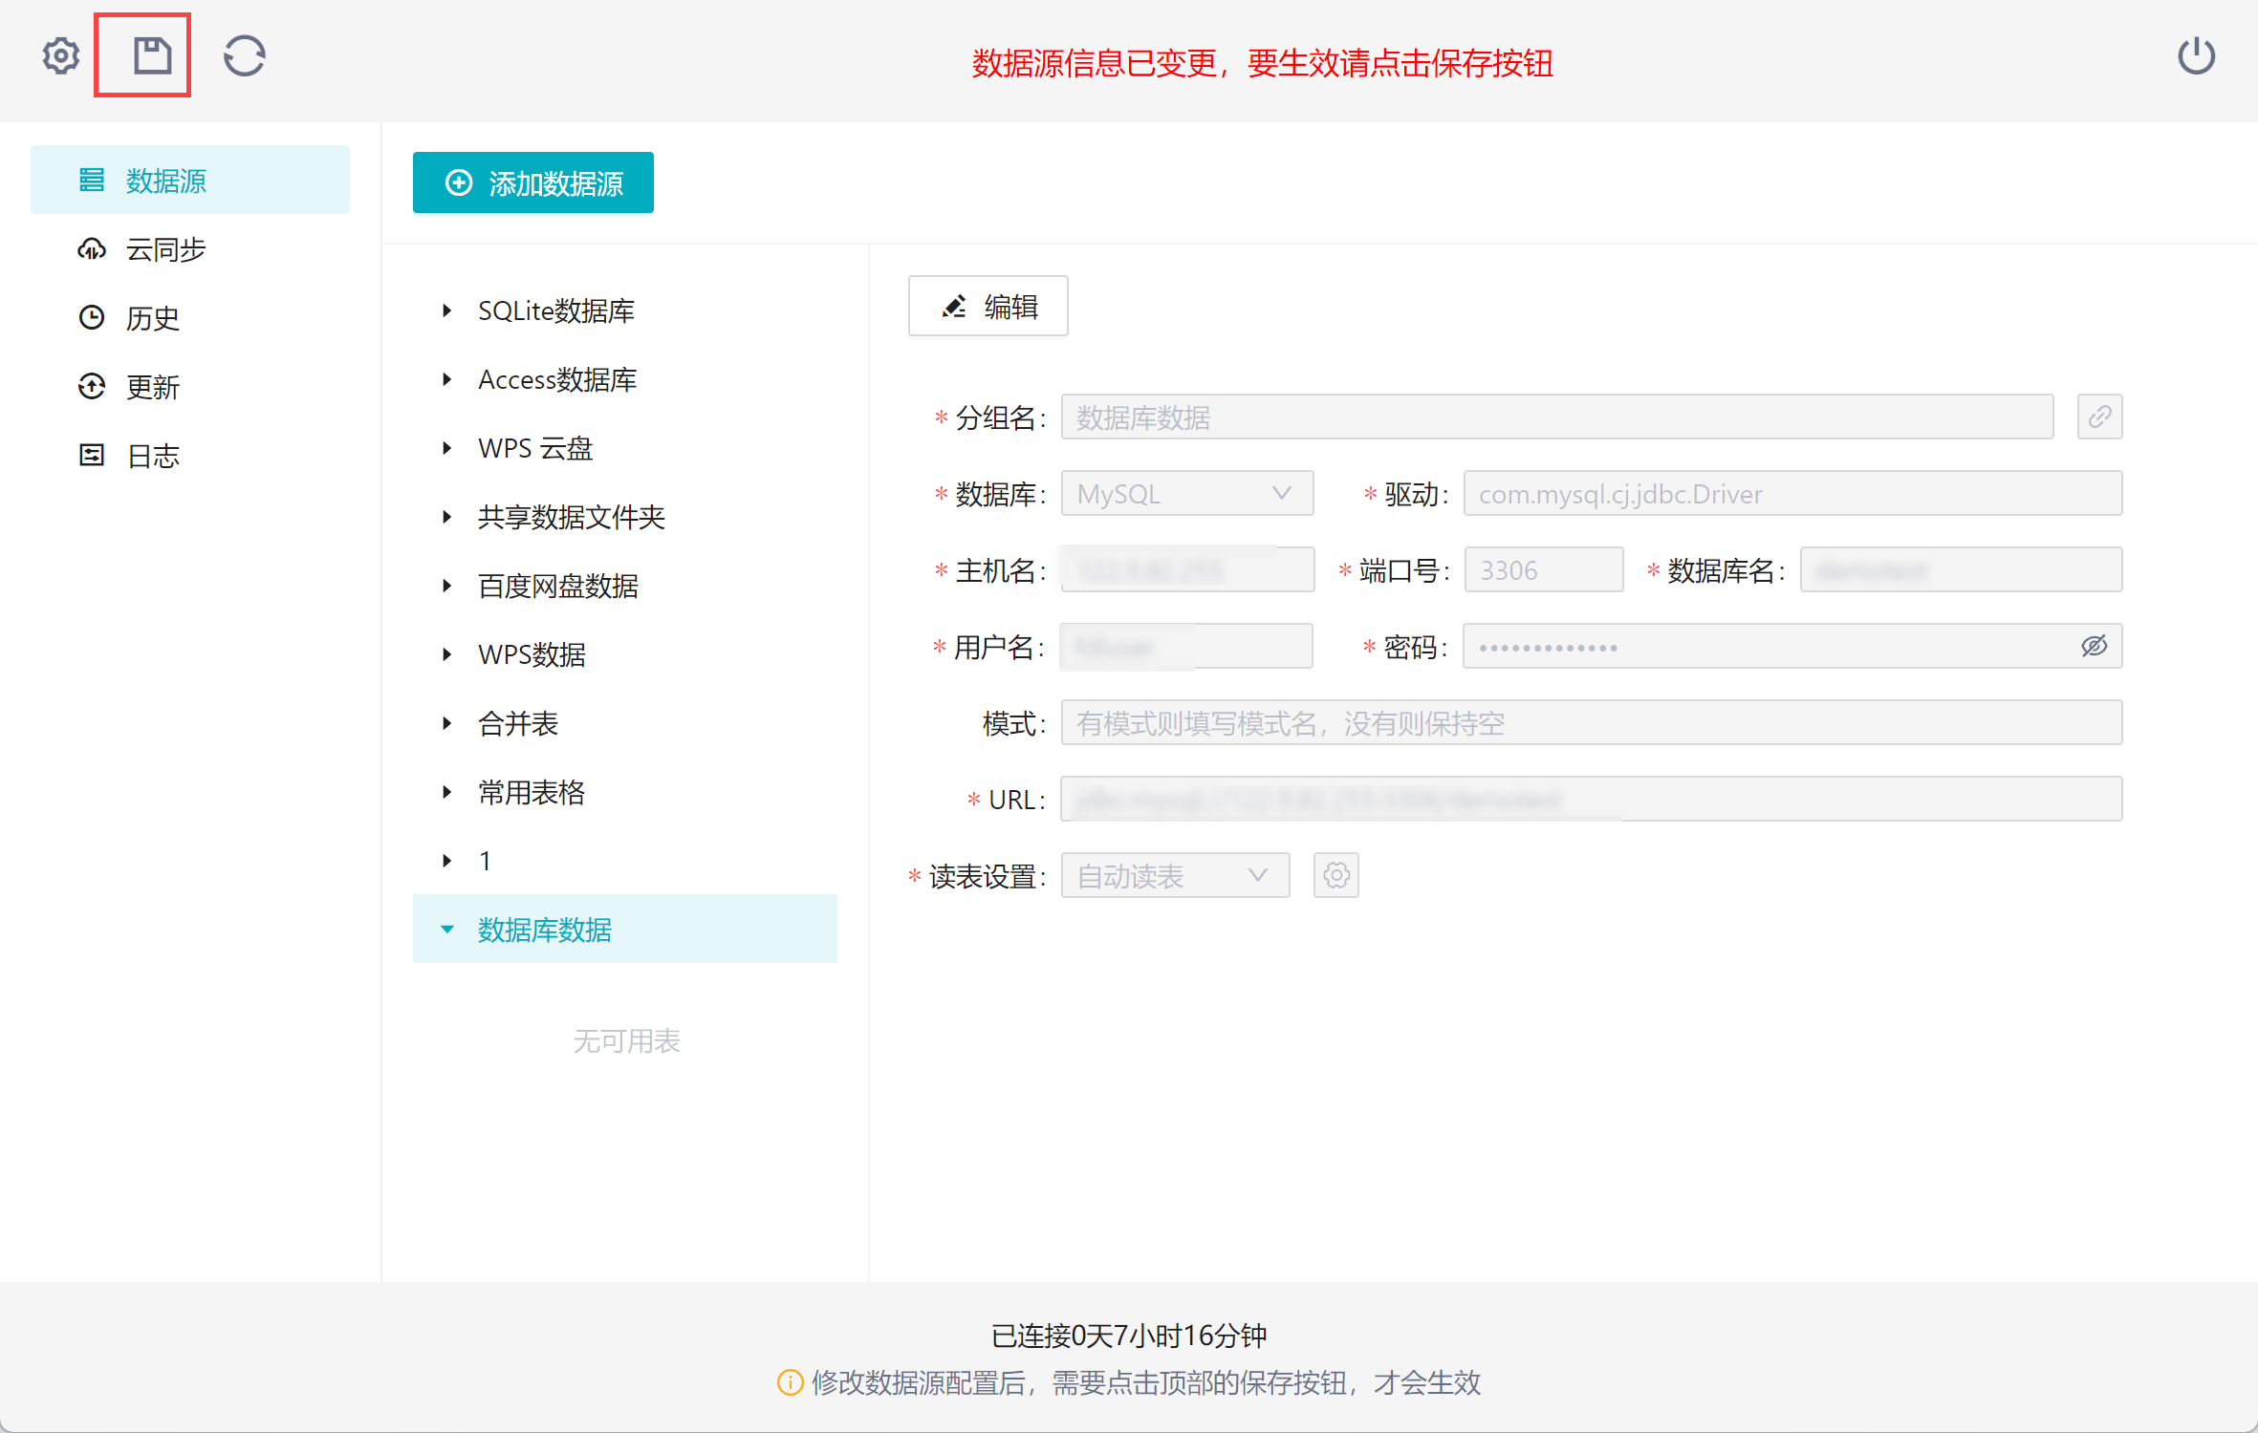This screenshot has height=1433, width=2258.
Task: Expand the WPS数据 group arrow
Action: coord(446,654)
